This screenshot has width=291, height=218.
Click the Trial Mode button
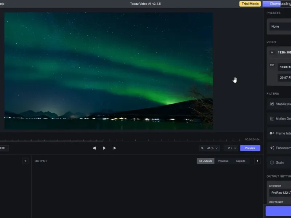click(x=250, y=4)
